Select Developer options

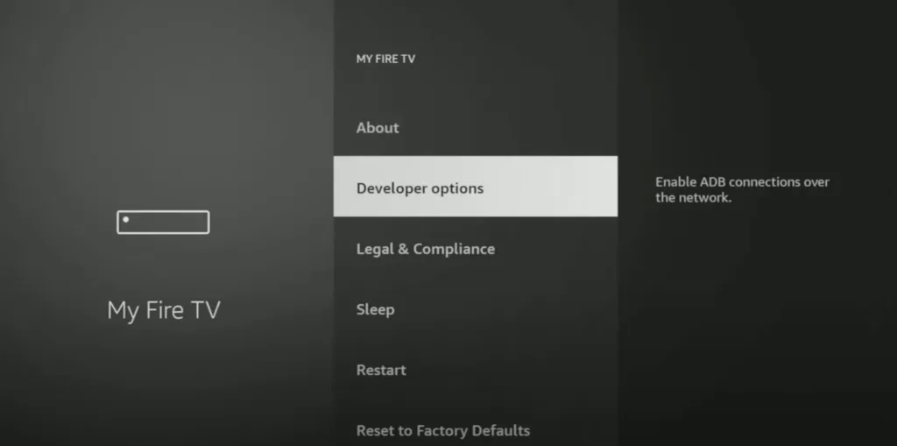tap(476, 186)
